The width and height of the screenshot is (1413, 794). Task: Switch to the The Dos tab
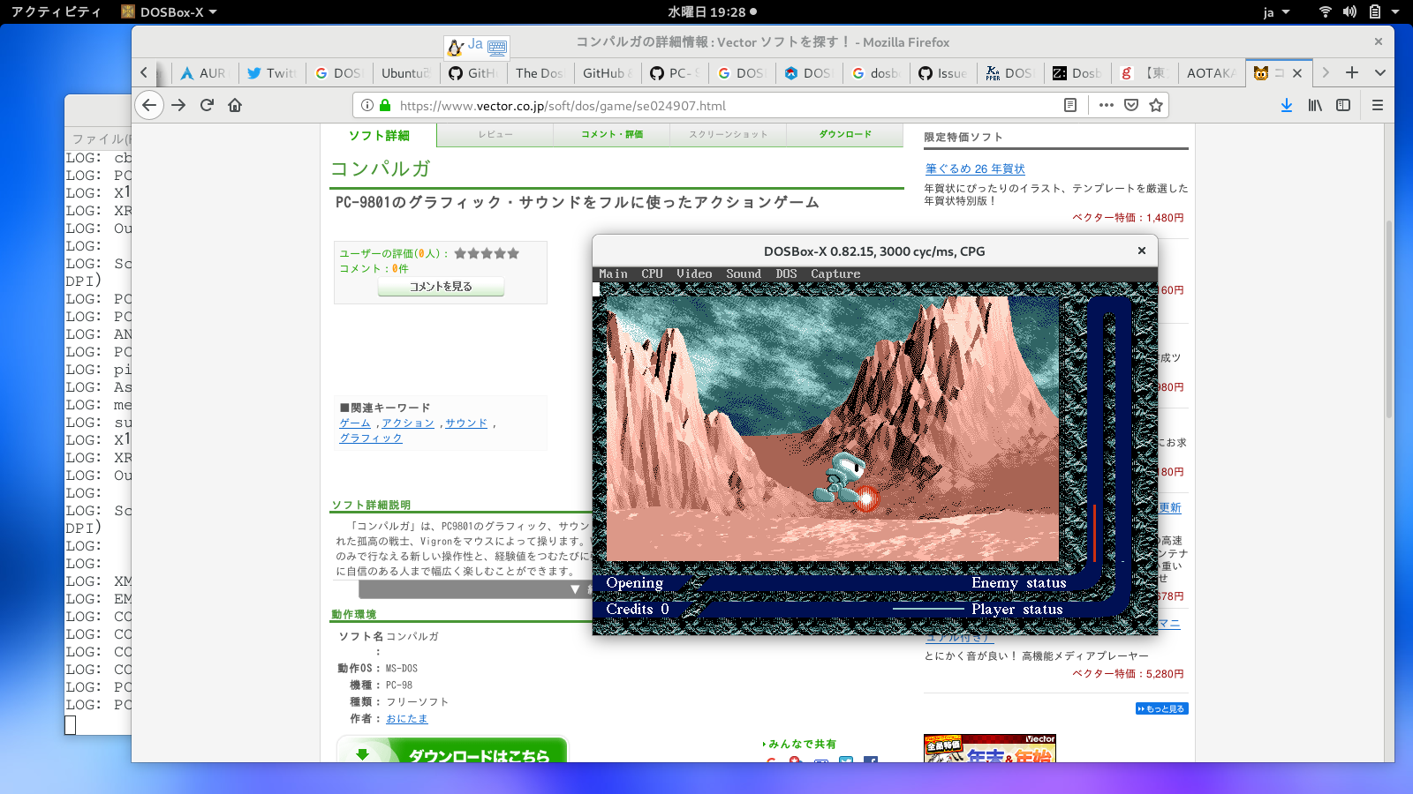(540, 73)
